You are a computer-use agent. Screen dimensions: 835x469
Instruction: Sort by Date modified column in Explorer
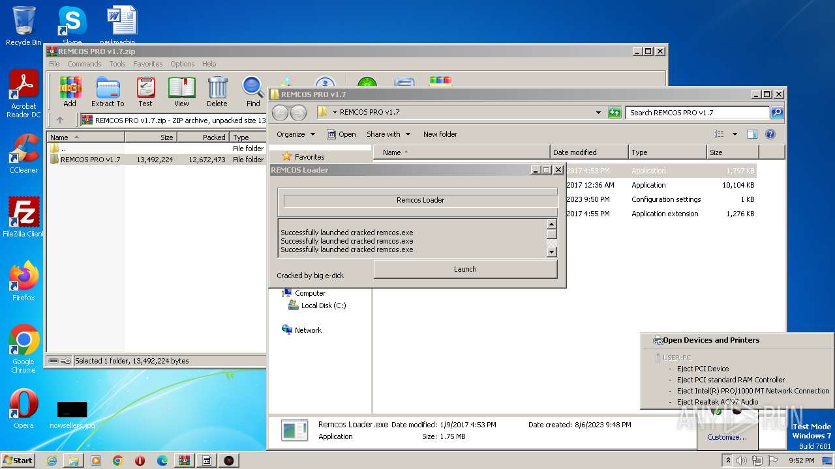coord(589,152)
